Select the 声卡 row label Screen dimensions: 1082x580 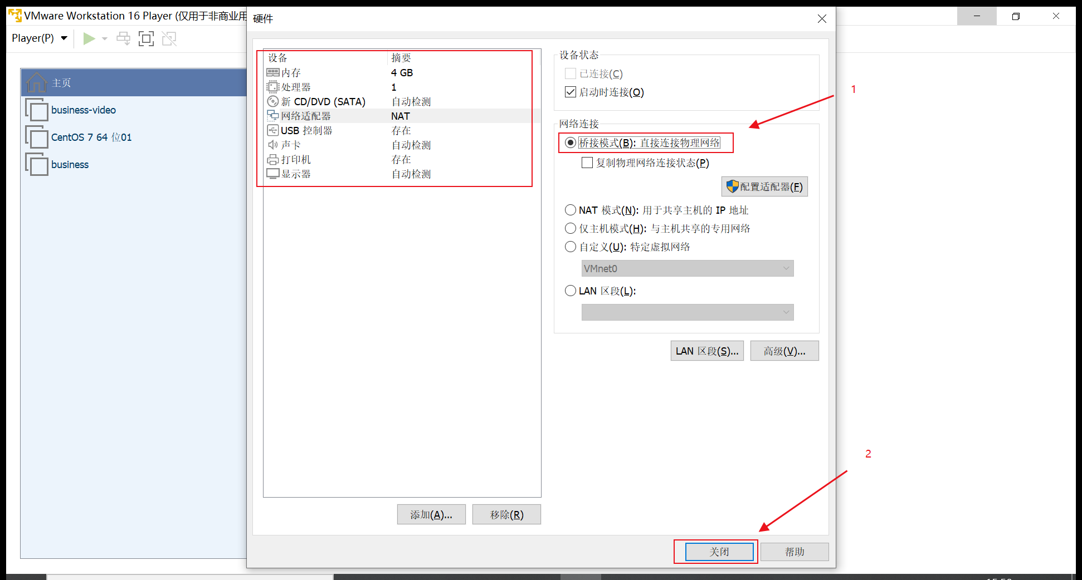291,145
